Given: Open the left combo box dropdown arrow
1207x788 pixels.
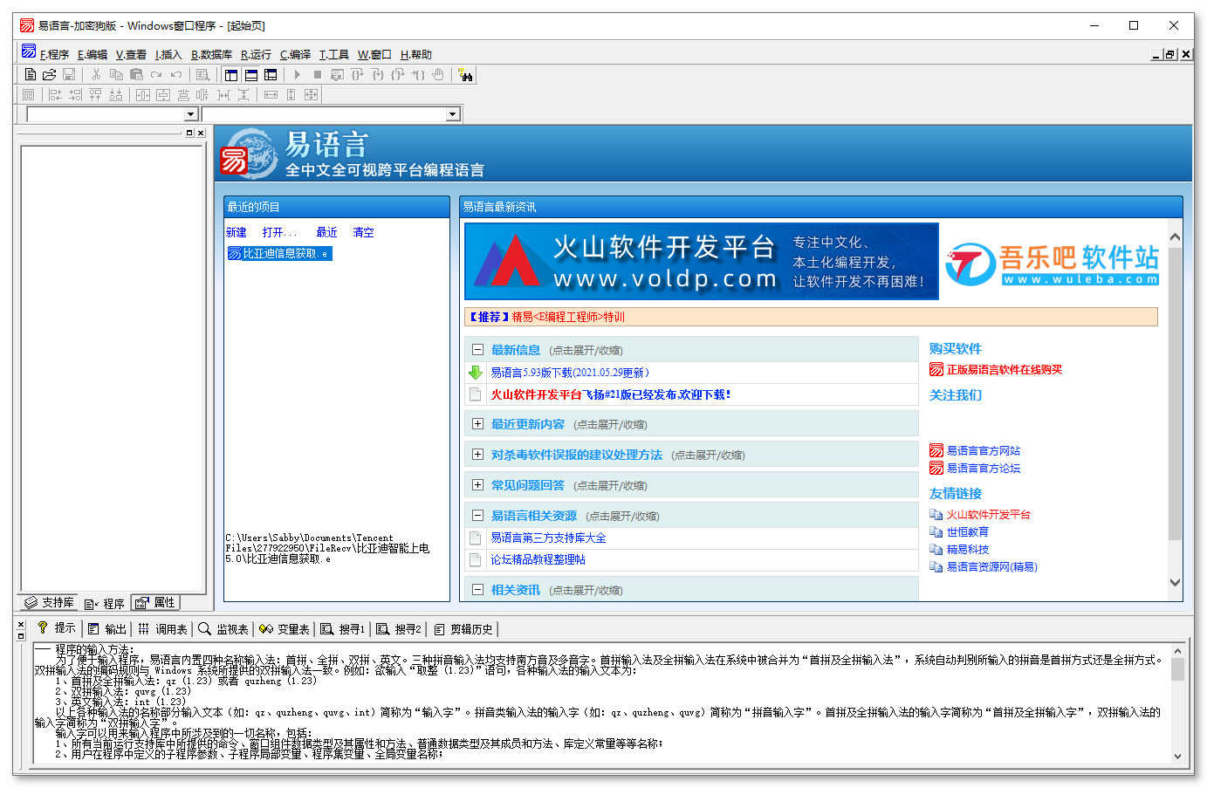Looking at the screenshot, I should tap(191, 114).
